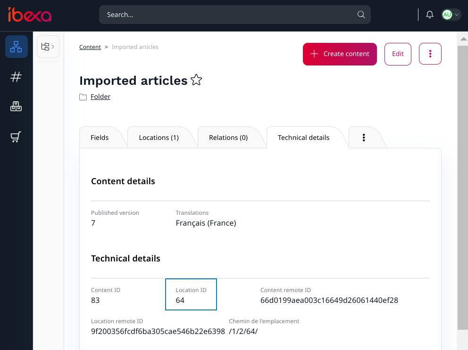Open the Commerce shopping cart icon
This screenshot has width=468, height=350.
click(17, 137)
